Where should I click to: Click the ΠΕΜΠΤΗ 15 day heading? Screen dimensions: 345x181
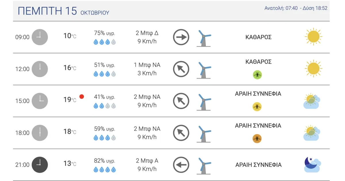click(x=47, y=11)
